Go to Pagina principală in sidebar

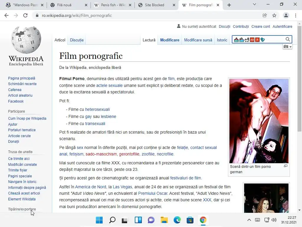pos(22,78)
